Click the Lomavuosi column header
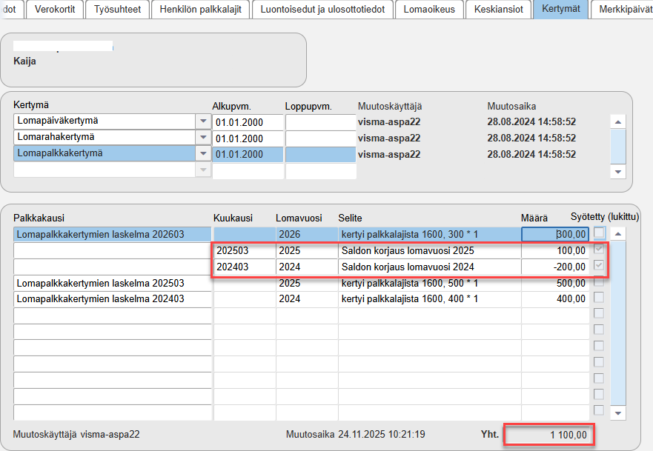Image resolution: width=653 pixels, height=451 pixels. coord(299,218)
